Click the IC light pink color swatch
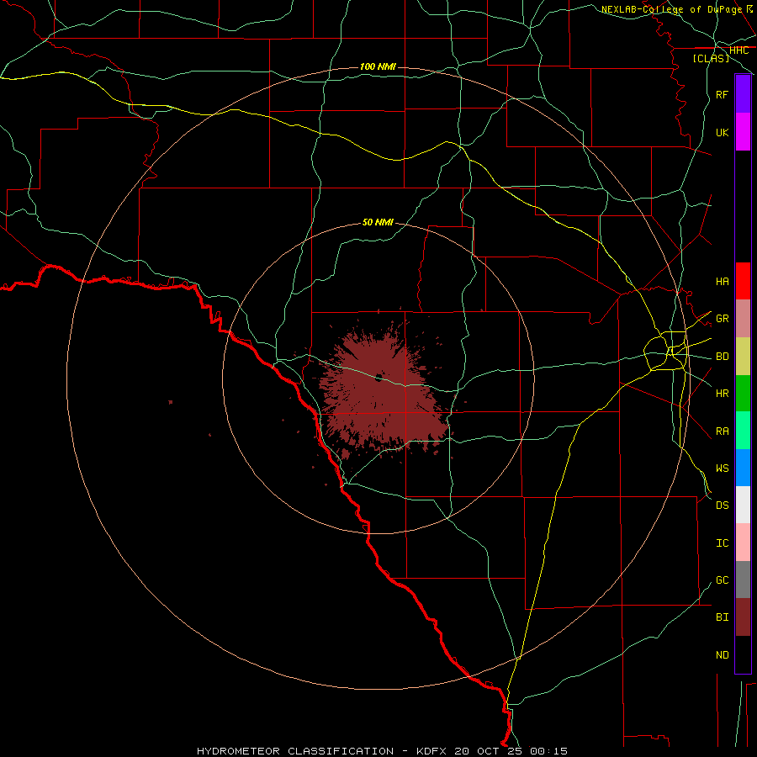This screenshot has height=757, width=757. tap(743, 543)
